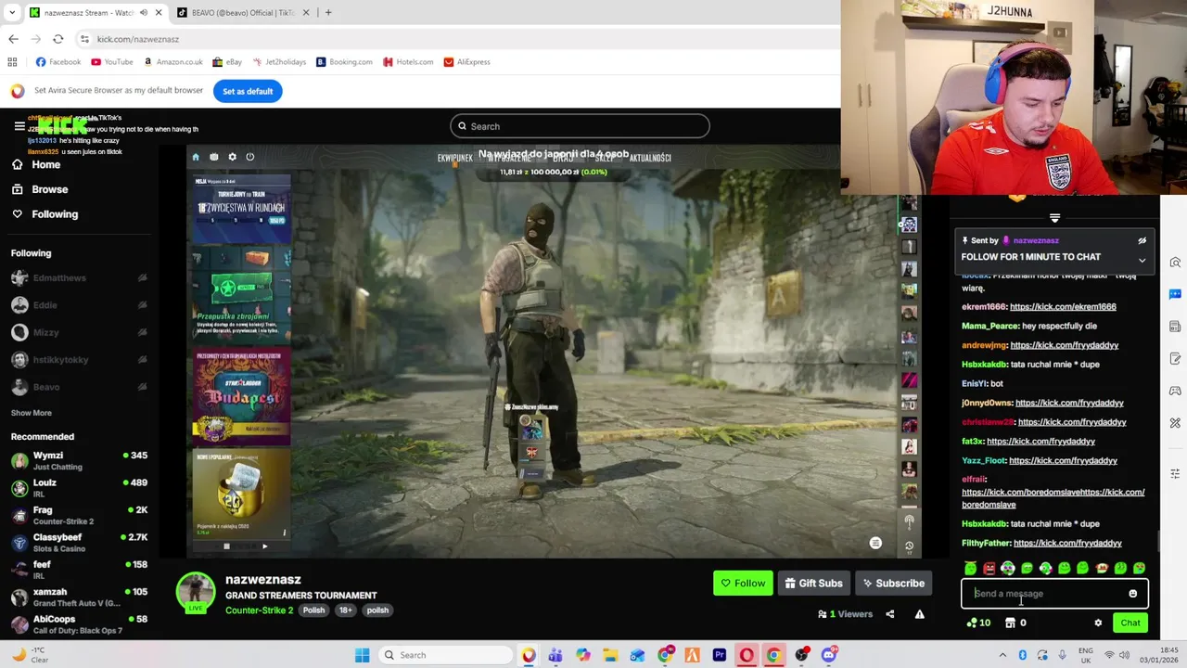This screenshot has height=668, width=1187.
Task: Open recommended channel AbiCoops
Action: (x=79, y=624)
